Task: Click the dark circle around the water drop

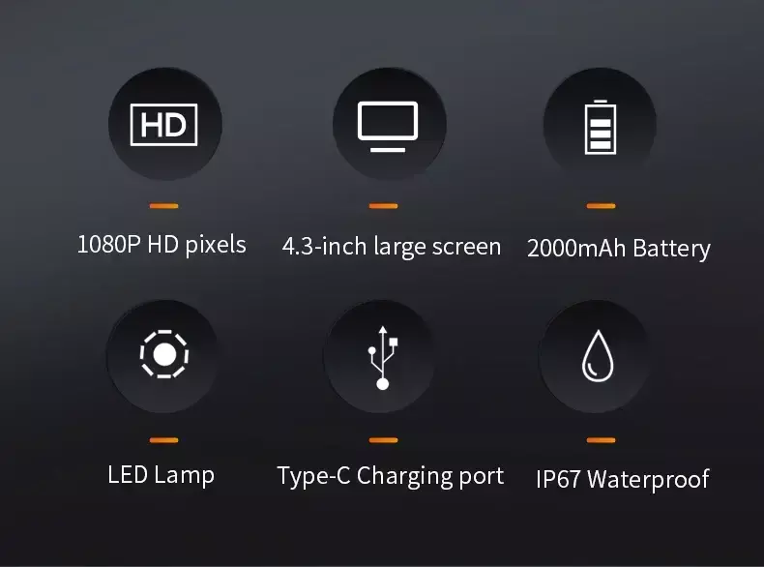Action: coord(596,356)
